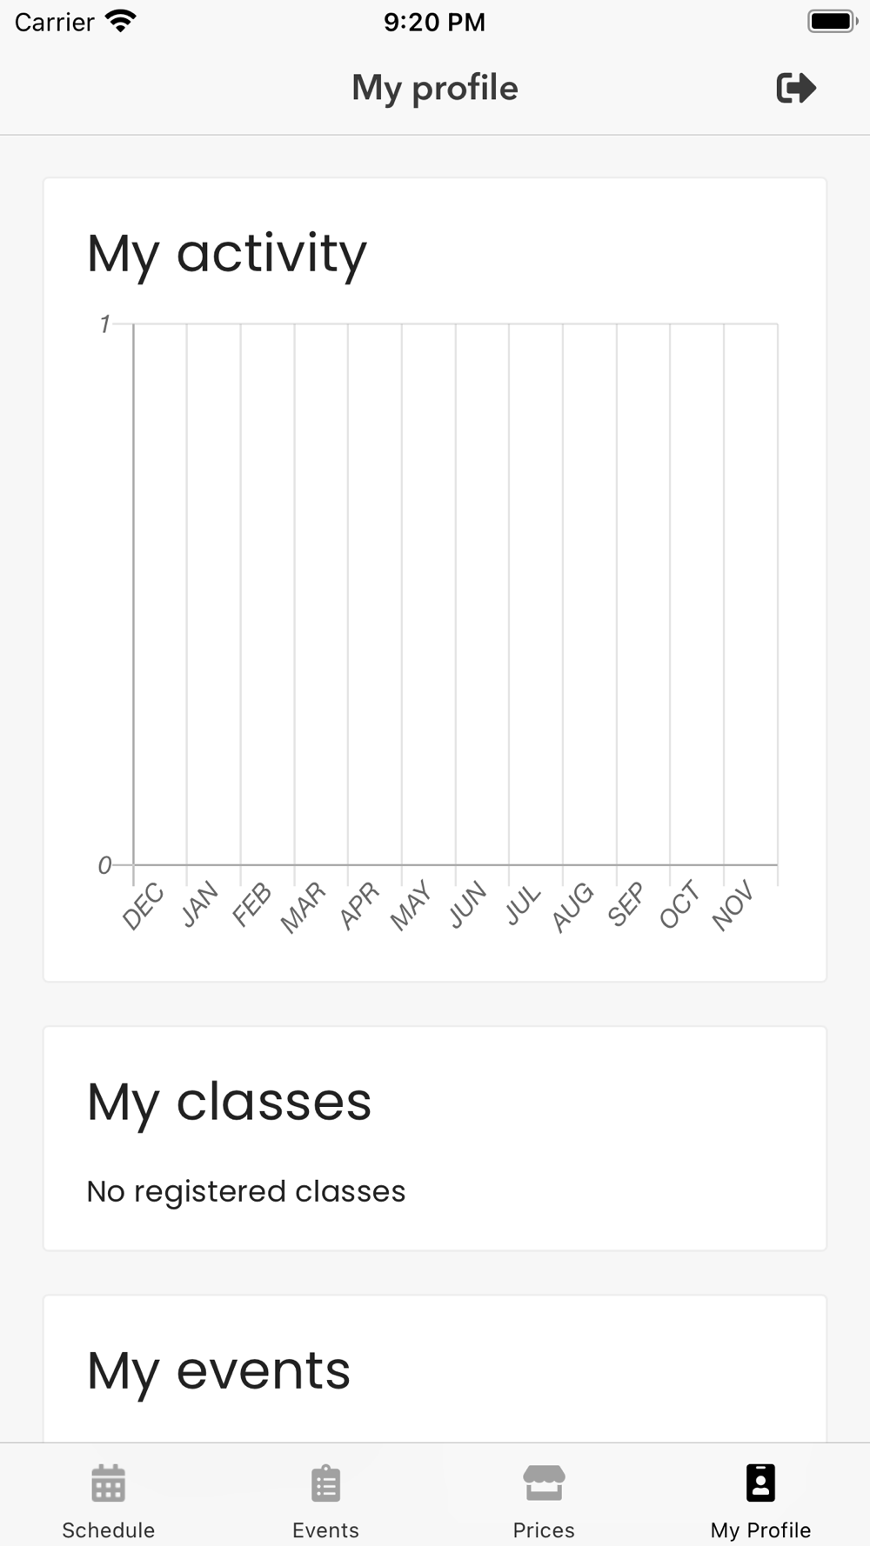The width and height of the screenshot is (870, 1546).
Task: Tap the My profile page title
Action: point(435,88)
